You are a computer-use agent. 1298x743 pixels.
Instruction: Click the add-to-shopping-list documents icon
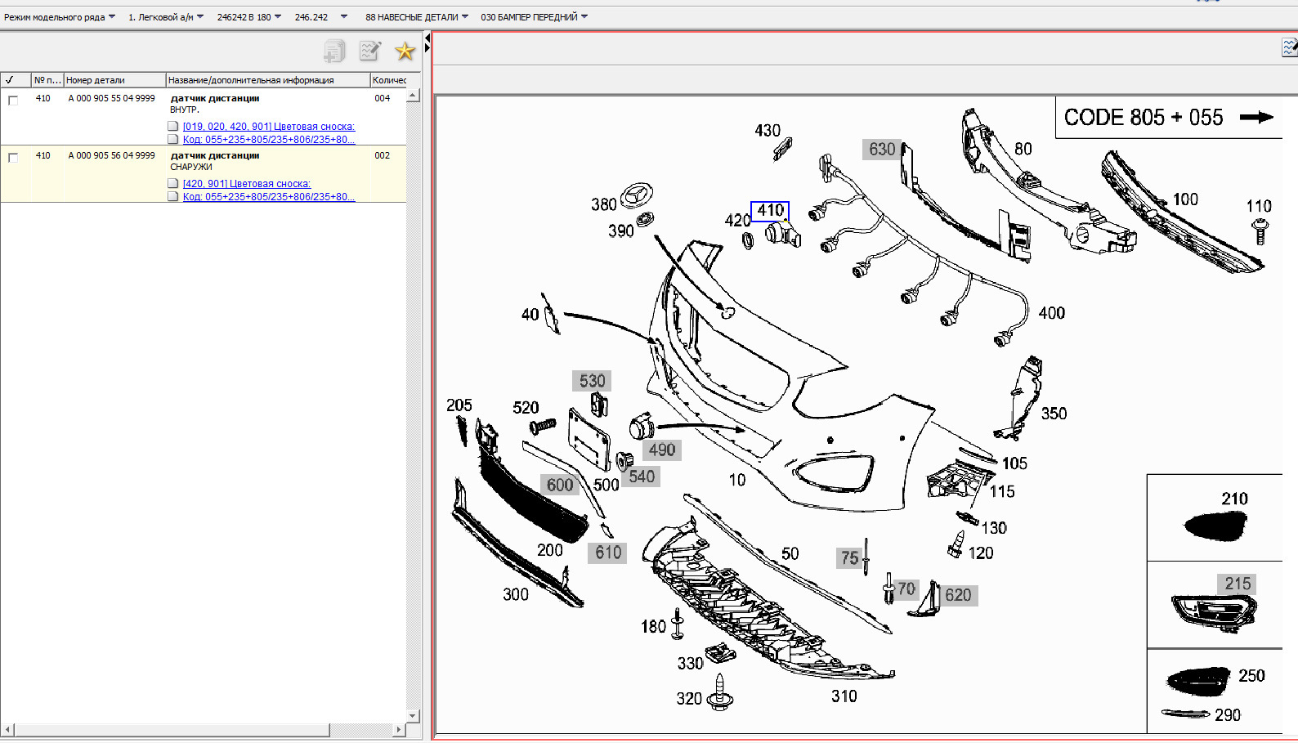[x=334, y=51]
